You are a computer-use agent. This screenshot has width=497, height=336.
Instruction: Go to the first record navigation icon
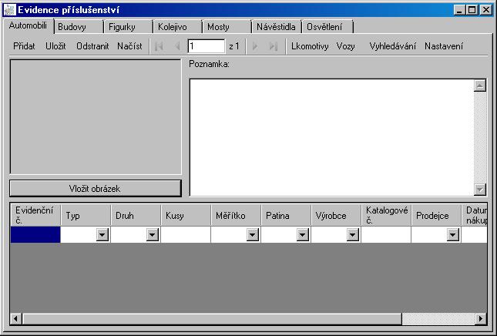(x=159, y=46)
